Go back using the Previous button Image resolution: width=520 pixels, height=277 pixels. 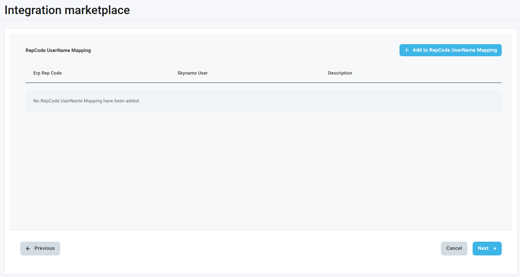tap(40, 249)
